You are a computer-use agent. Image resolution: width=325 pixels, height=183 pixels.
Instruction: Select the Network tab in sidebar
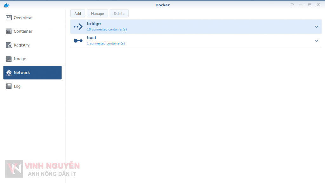[32, 73]
